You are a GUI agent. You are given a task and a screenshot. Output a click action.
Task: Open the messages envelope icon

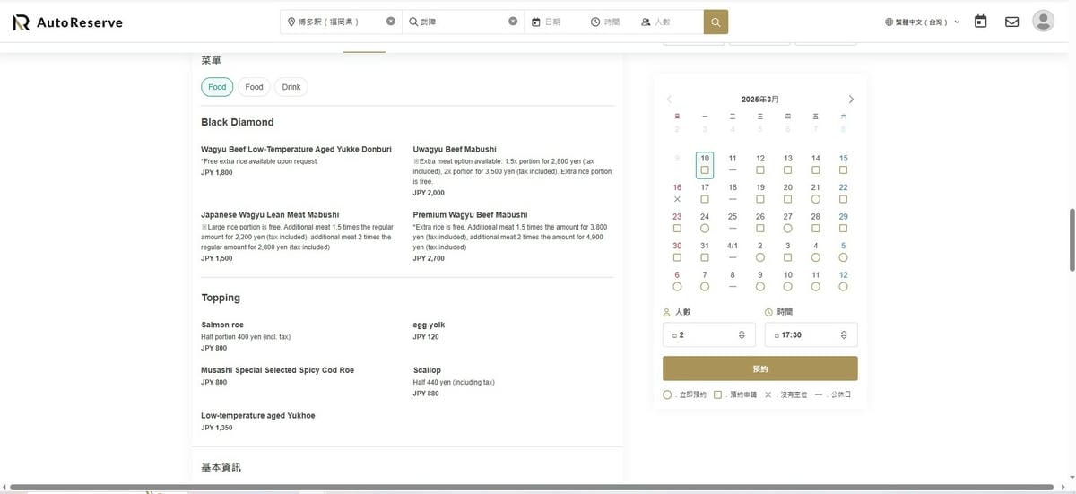[1011, 22]
